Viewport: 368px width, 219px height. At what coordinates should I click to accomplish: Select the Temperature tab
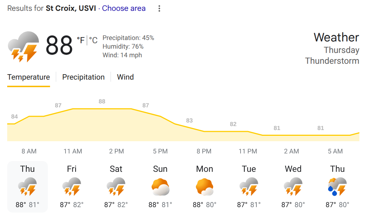pos(28,77)
